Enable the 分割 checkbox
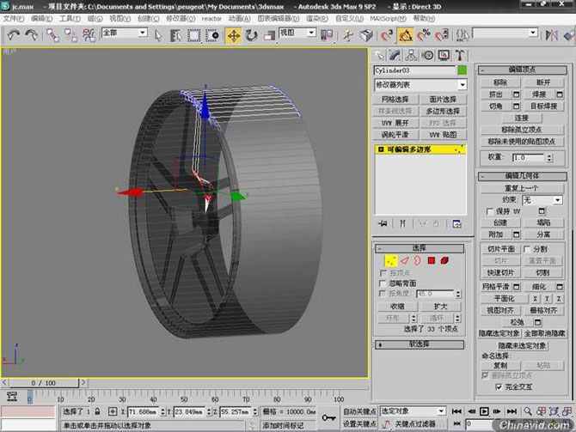Image resolution: width=576 pixels, height=432 pixels. (527, 249)
